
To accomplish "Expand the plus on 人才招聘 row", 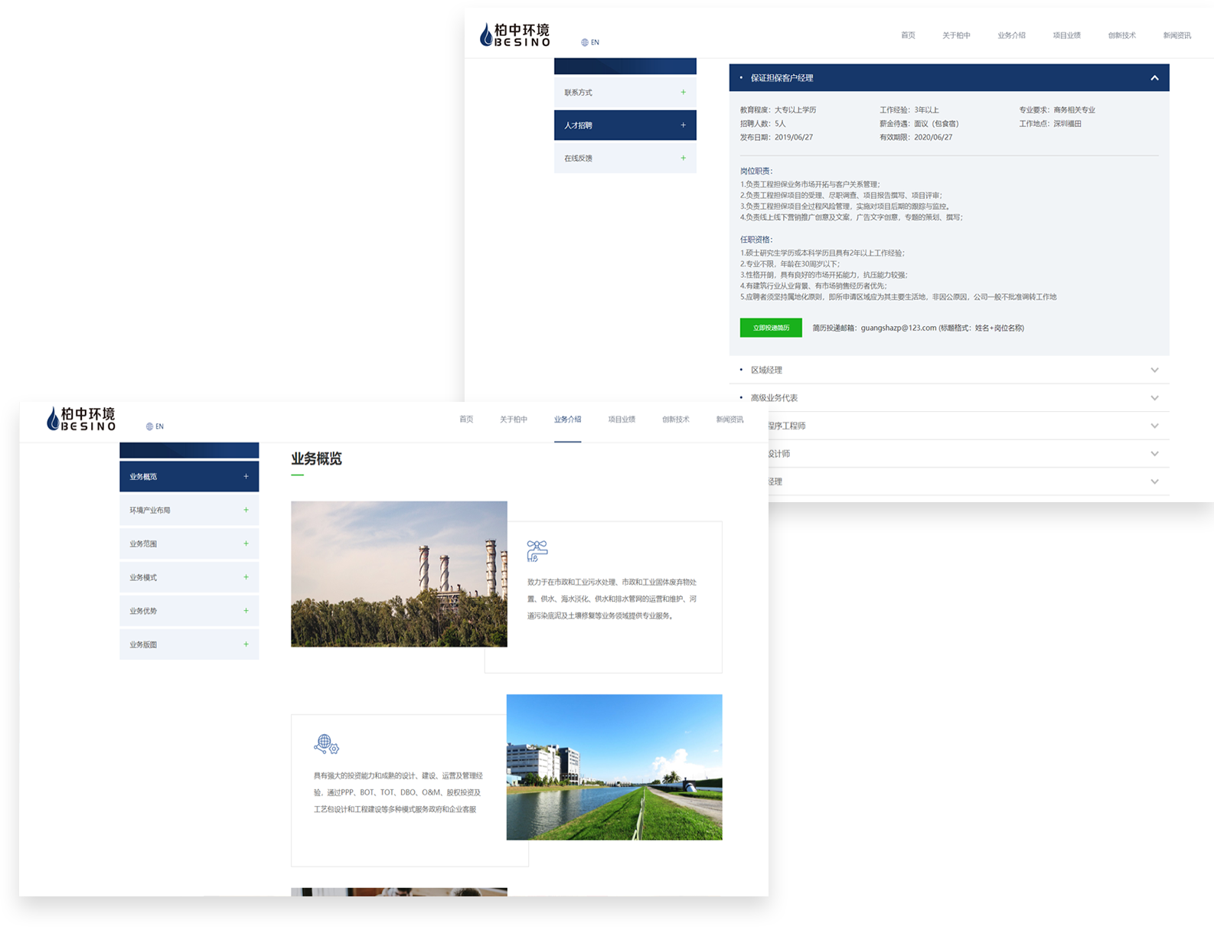I will click(683, 125).
